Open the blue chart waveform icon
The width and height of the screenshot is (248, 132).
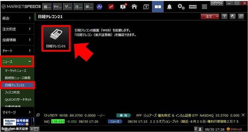pyautogui.click(x=100, y=7)
